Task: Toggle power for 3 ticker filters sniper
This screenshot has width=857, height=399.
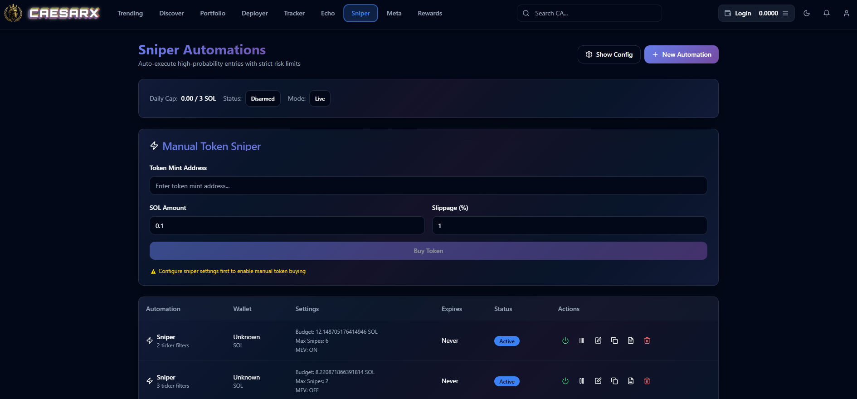Action: point(565,381)
